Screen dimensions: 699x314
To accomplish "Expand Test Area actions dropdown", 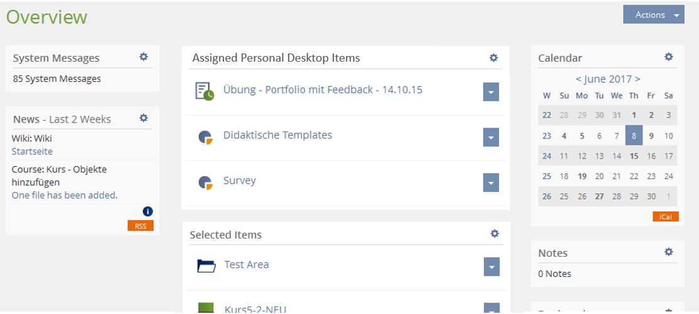I will pyautogui.click(x=491, y=267).
